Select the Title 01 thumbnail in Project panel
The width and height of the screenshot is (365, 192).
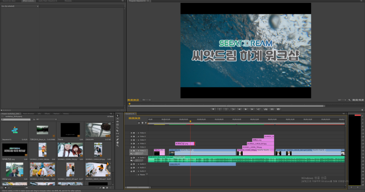point(70,130)
